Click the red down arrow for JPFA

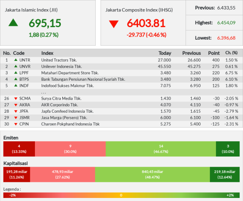16,112
